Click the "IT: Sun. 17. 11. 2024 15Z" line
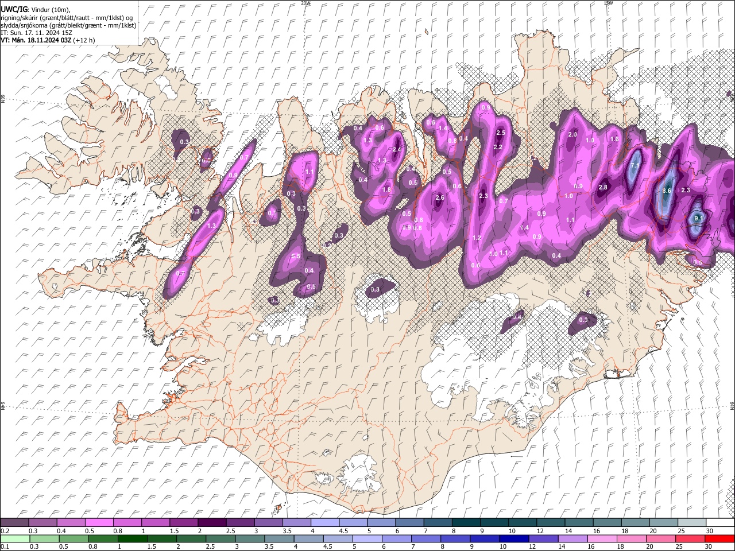735x551 pixels. point(36,33)
